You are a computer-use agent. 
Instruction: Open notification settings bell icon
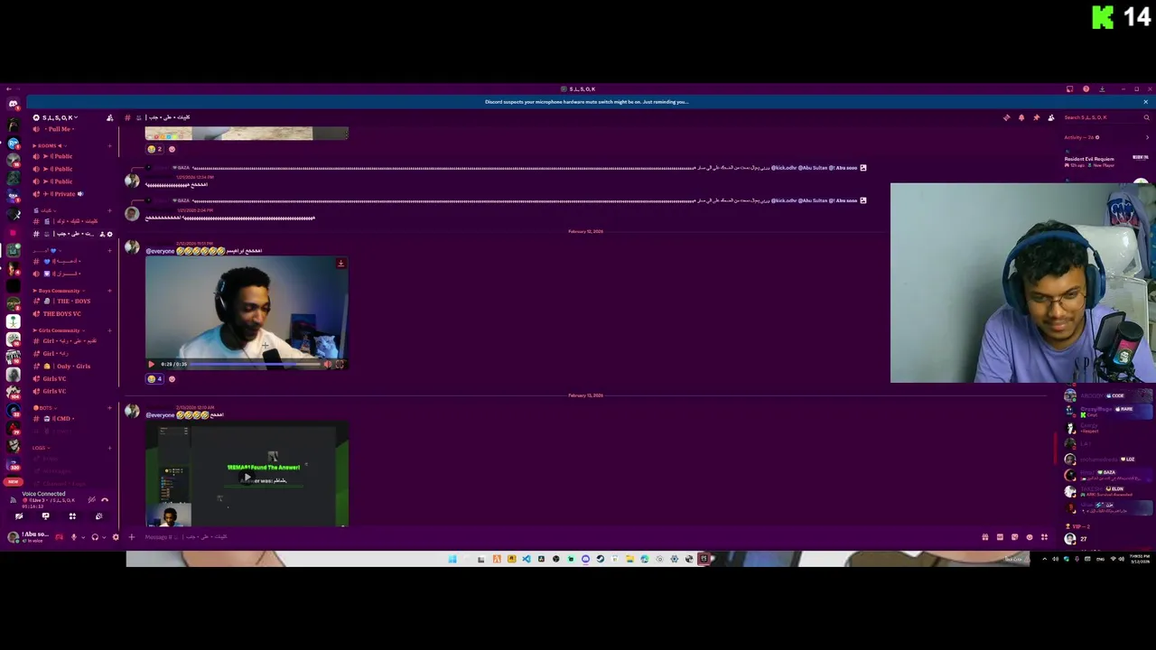tap(1021, 117)
